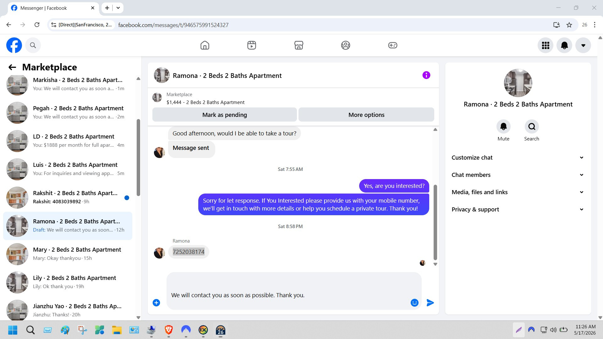The image size is (603, 339).
Task: Open Windows taskbar search
Action: coord(30,330)
